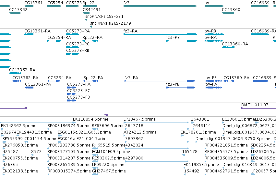Select the tw gene label
This screenshot has height=176, width=276.
(207, 3)
